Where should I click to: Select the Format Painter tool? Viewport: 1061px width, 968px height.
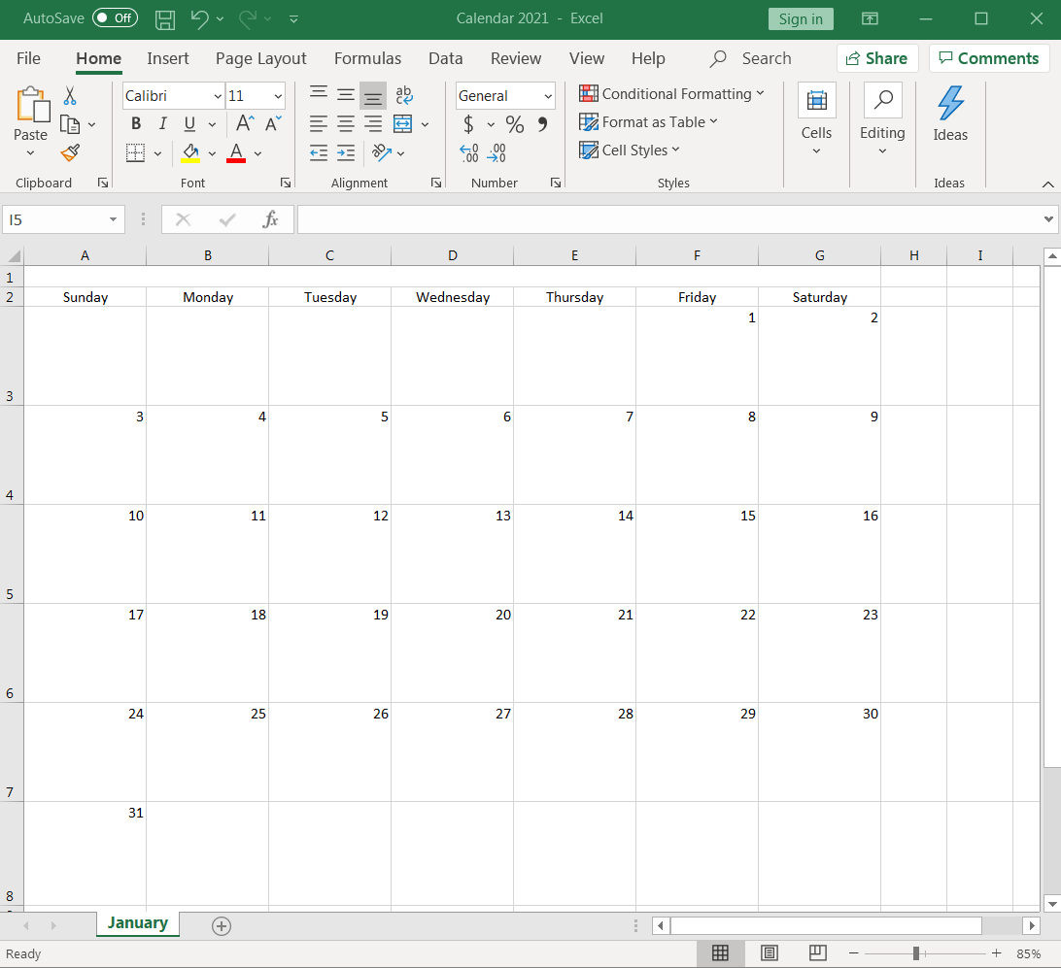pos(69,152)
